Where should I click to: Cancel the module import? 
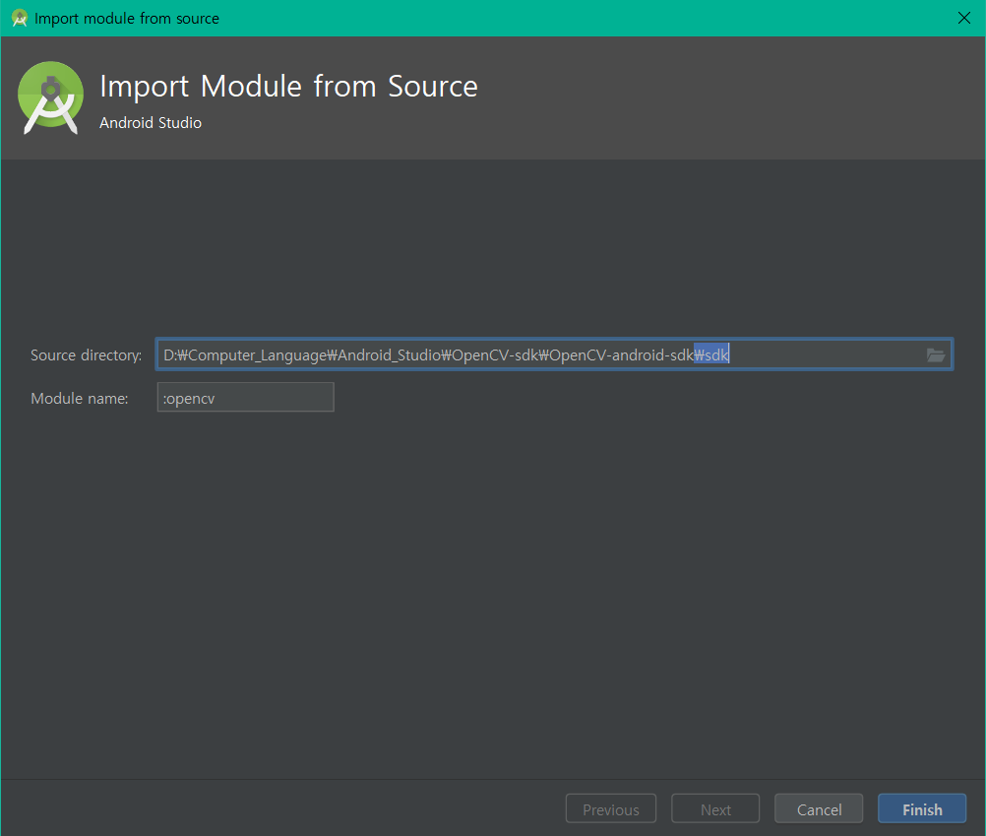click(819, 809)
